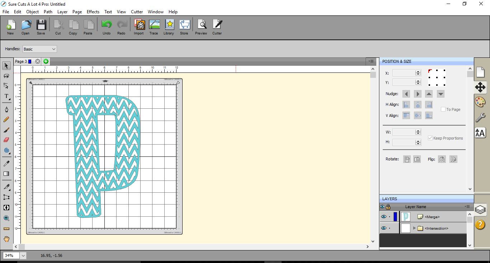
Task: Select the Spiral tool
Action: (x=6, y=150)
